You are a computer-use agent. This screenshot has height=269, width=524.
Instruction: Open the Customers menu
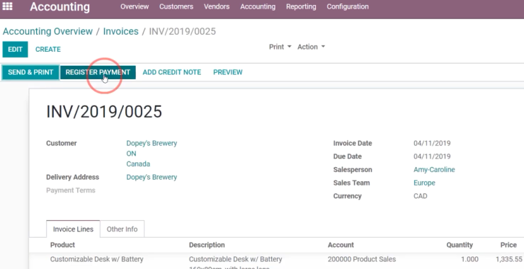(x=176, y=6)
